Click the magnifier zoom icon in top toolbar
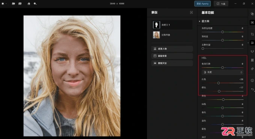The height and width of the screenshot is (139, 255). (x=35, y=4)
